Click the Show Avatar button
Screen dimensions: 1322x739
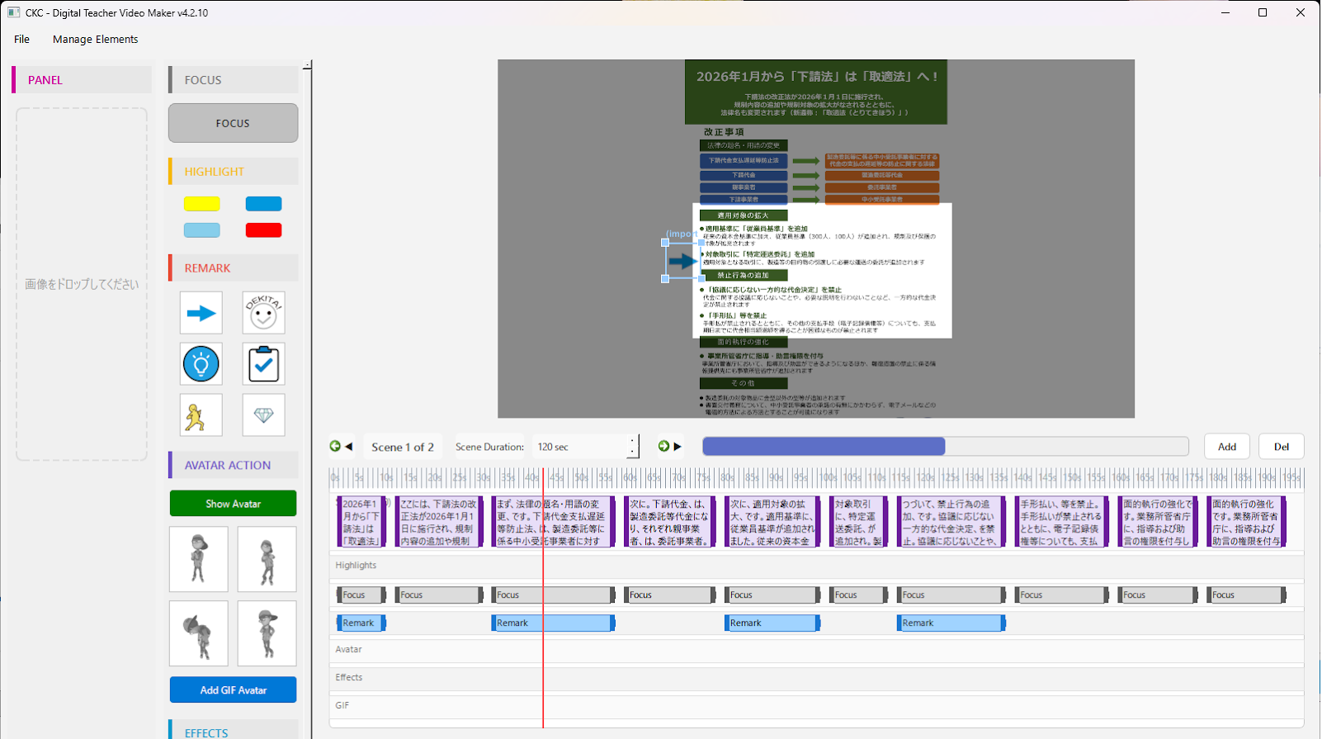click(x=233, y=504)
